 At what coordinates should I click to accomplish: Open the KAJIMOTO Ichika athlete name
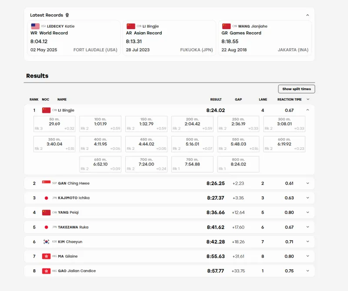[74, 198]
